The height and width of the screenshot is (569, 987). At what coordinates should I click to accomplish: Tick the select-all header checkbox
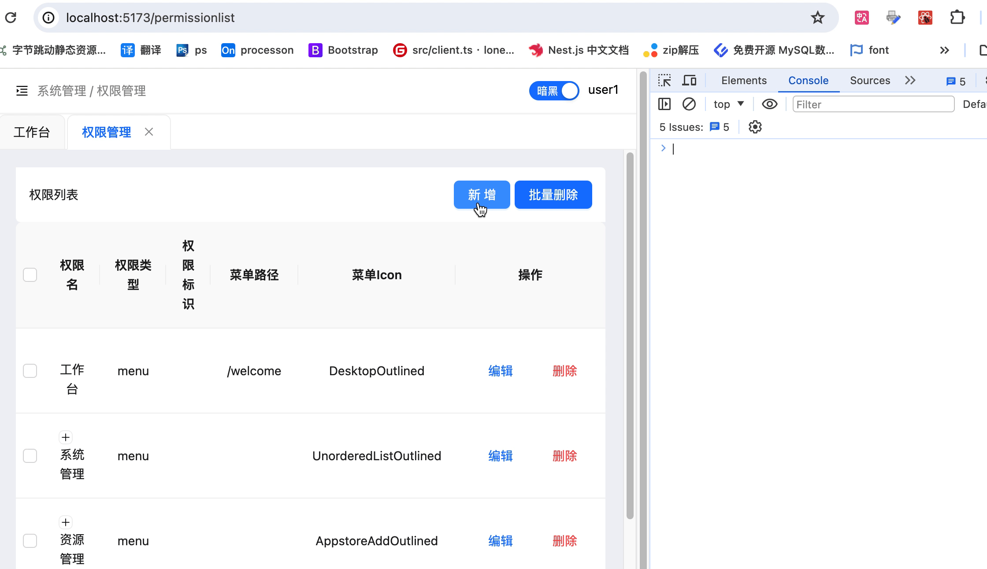(x=30, y=275)
